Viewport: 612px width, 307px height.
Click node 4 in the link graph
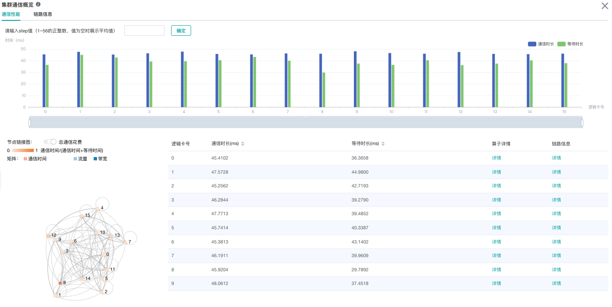pos(97,208)
